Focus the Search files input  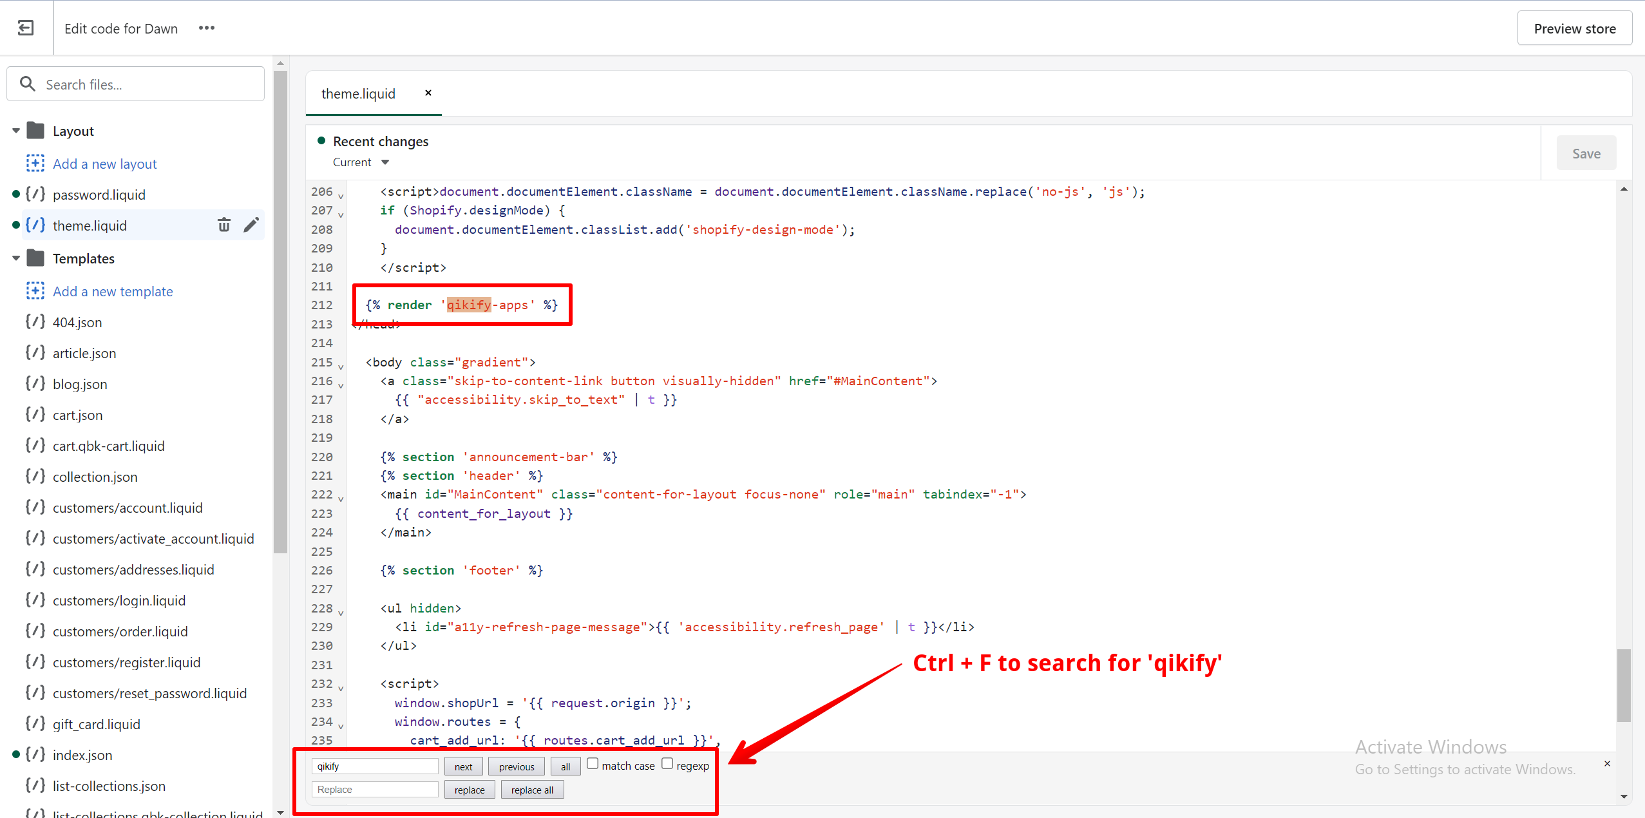coord(135,84)
